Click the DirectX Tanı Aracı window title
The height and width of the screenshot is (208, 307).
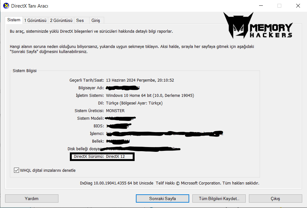pyautogui.click(x=30, y=6)
